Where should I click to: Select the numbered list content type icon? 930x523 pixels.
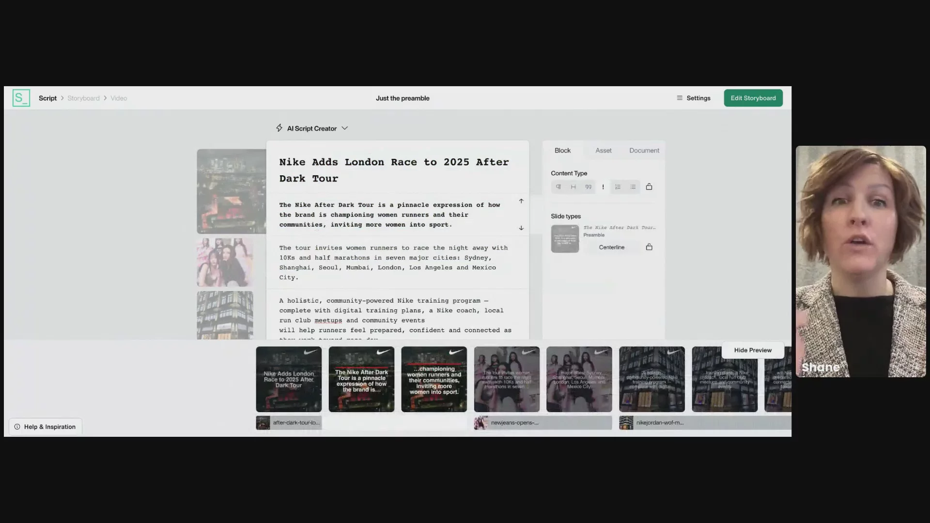point(618,187)
